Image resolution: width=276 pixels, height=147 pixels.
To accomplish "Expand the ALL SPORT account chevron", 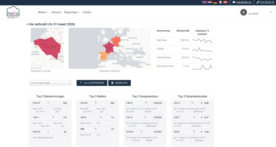I will 270,12.
